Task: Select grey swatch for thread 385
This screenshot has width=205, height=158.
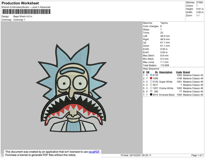Action: click(151, 91)
